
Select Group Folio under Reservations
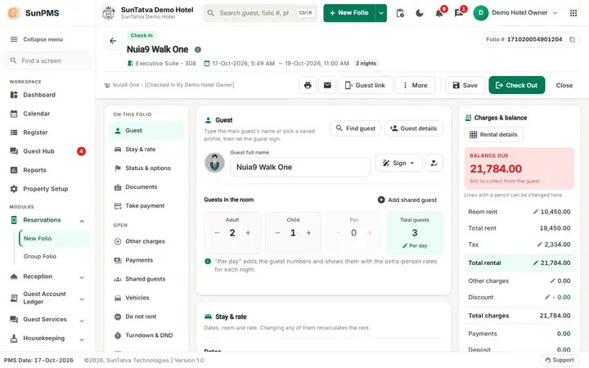[55, 257]
